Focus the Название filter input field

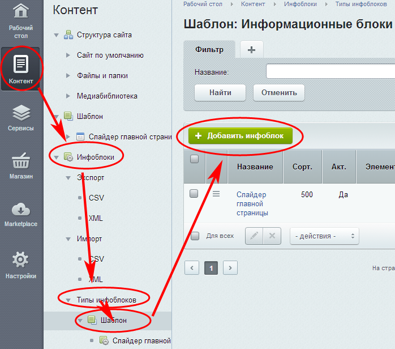coord(330,71)
